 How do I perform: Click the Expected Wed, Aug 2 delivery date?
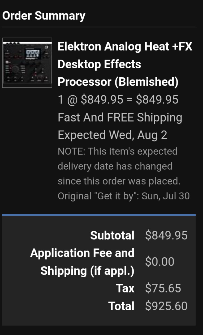pyautogui.click(x=113, y=135)
